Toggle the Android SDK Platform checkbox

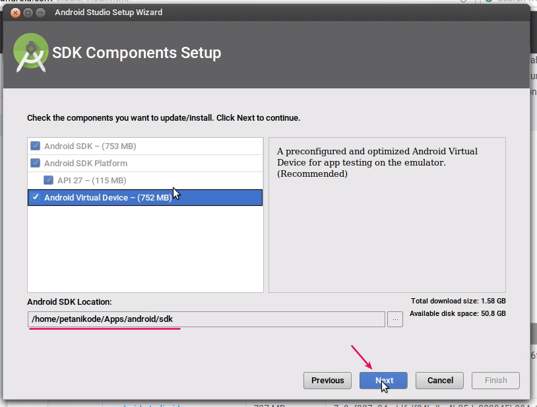pyautogui.click(x=36, y=163)
